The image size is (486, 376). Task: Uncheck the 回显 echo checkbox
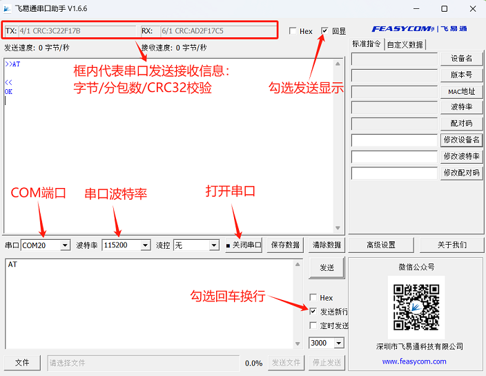(325, 31)
